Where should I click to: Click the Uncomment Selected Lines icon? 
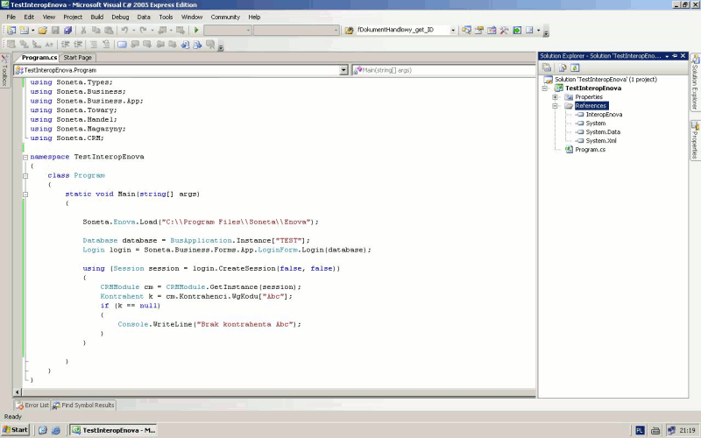tap(106, 45)
